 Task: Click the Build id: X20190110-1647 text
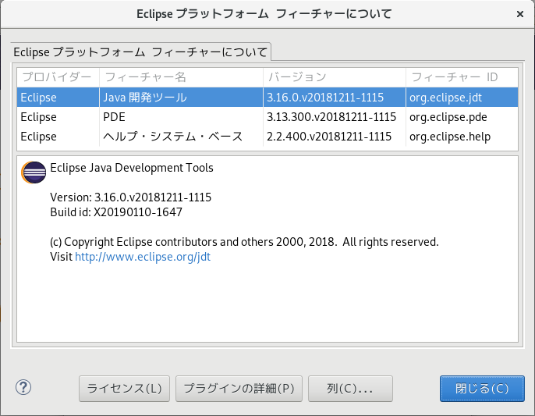pos(116,212)
